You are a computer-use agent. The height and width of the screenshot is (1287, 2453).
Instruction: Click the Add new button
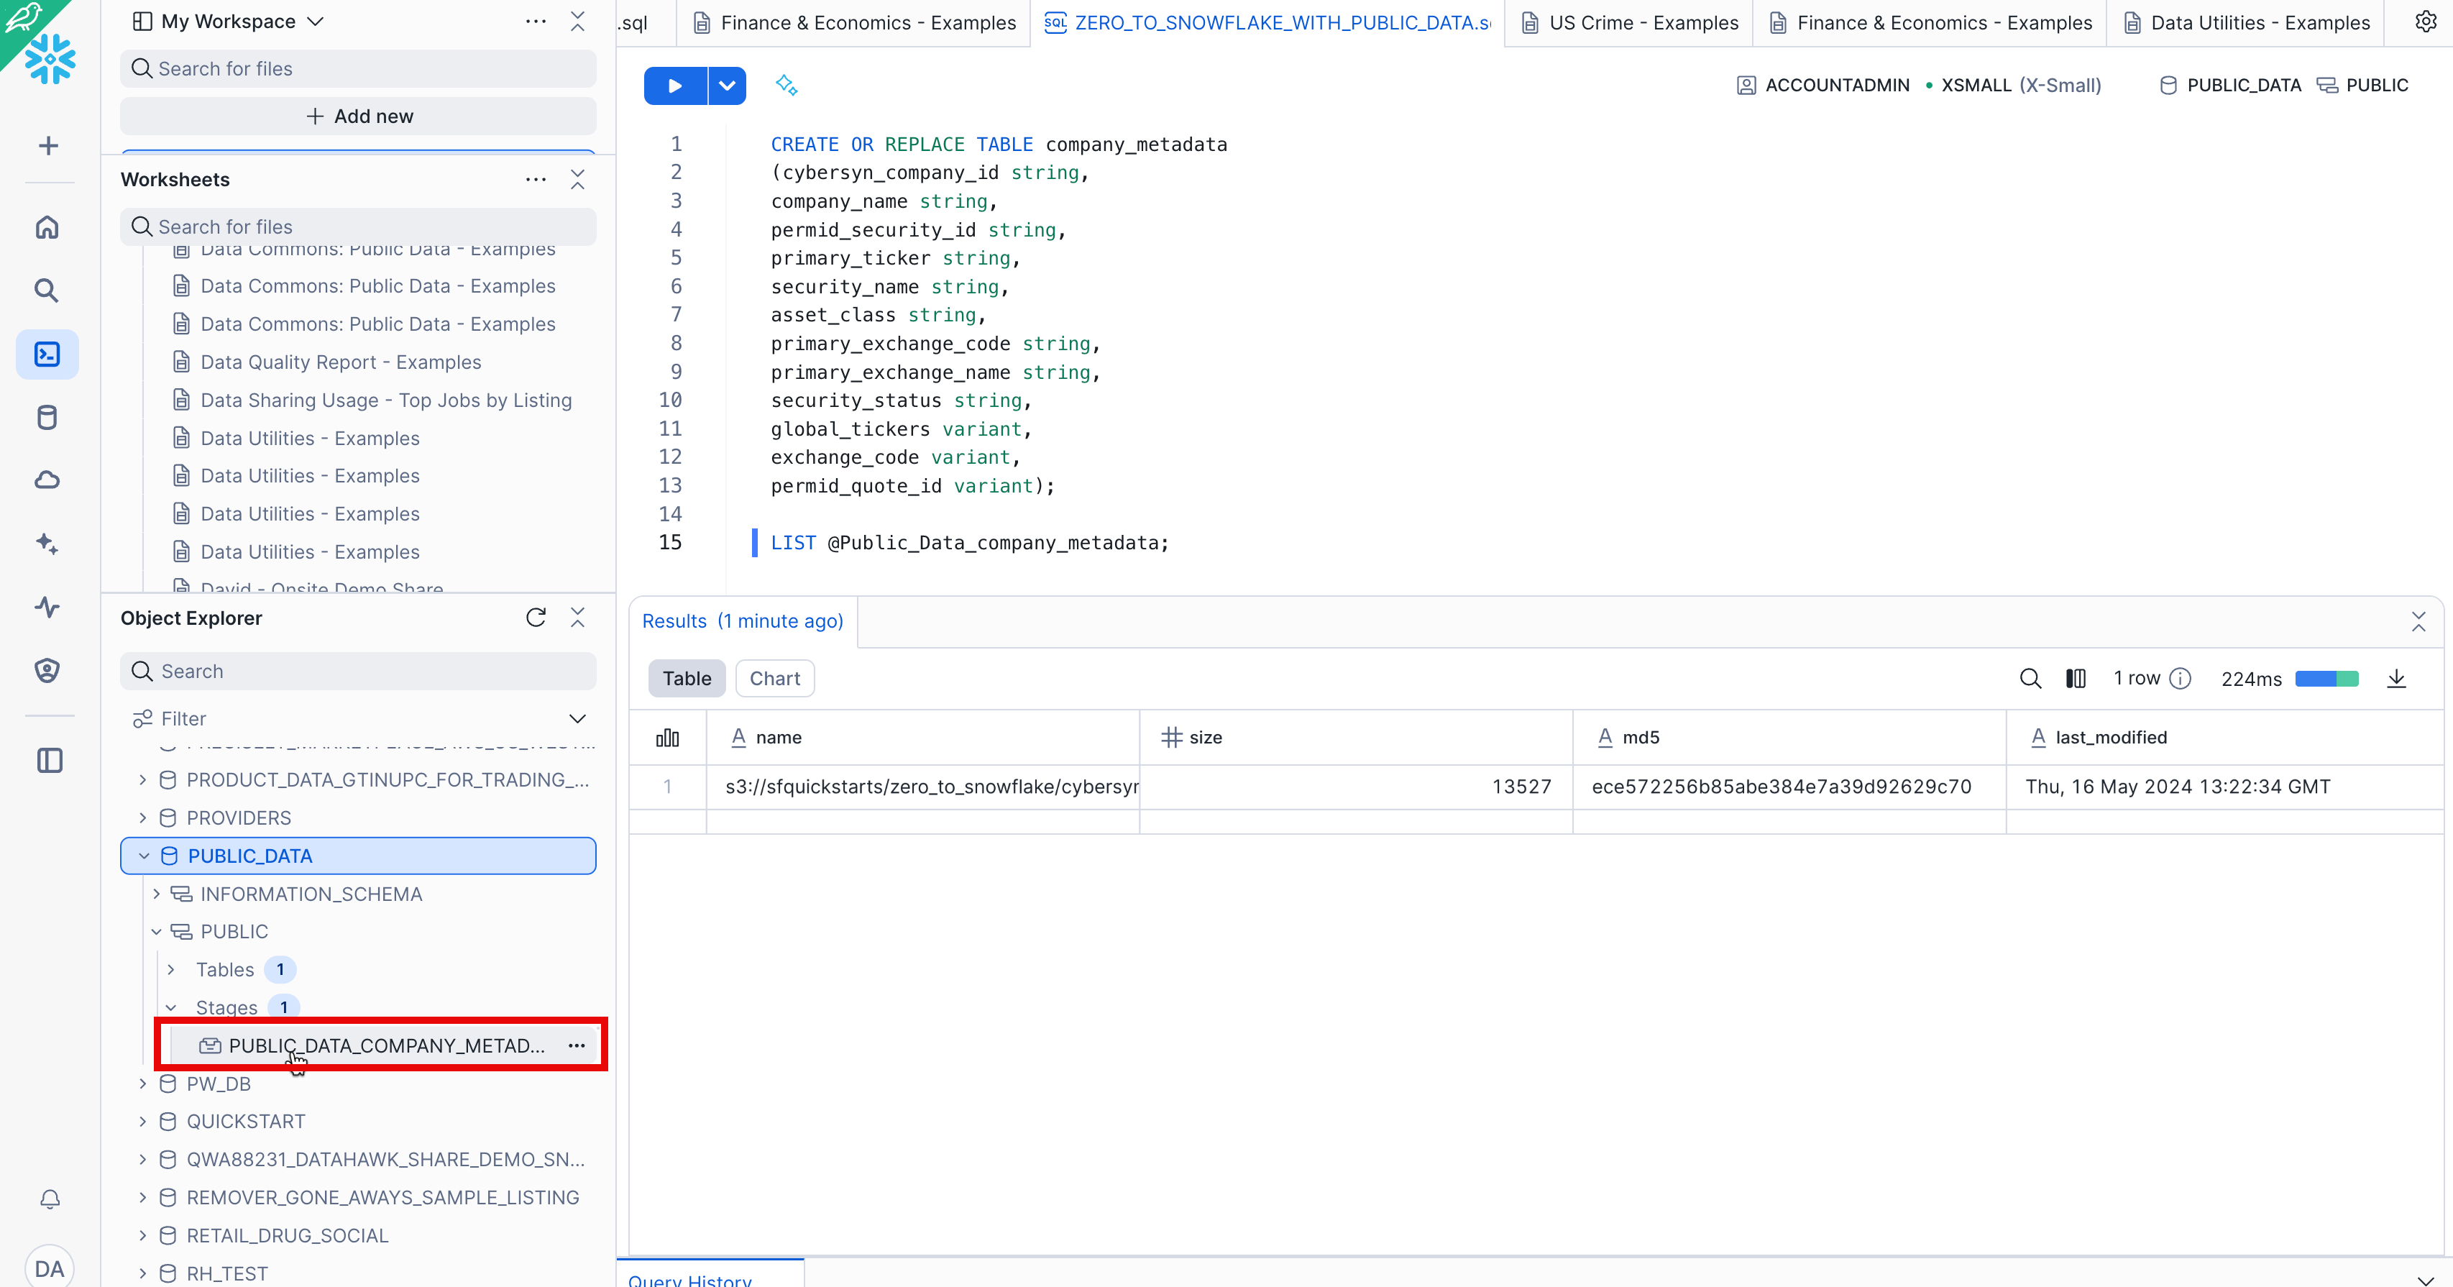pyautogui.click(x=358, y=116)
